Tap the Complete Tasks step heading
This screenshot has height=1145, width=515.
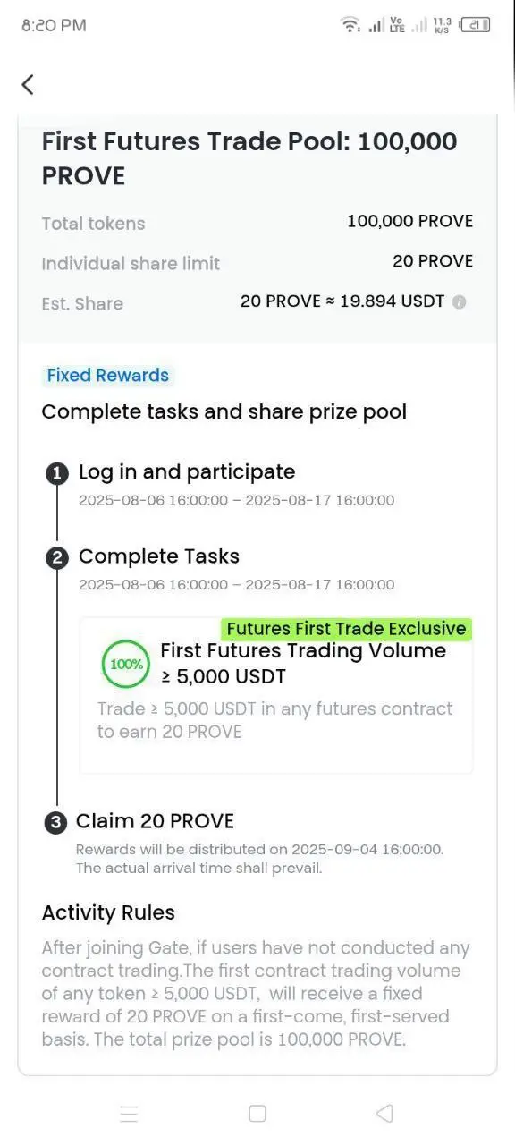tap(159, 556)
